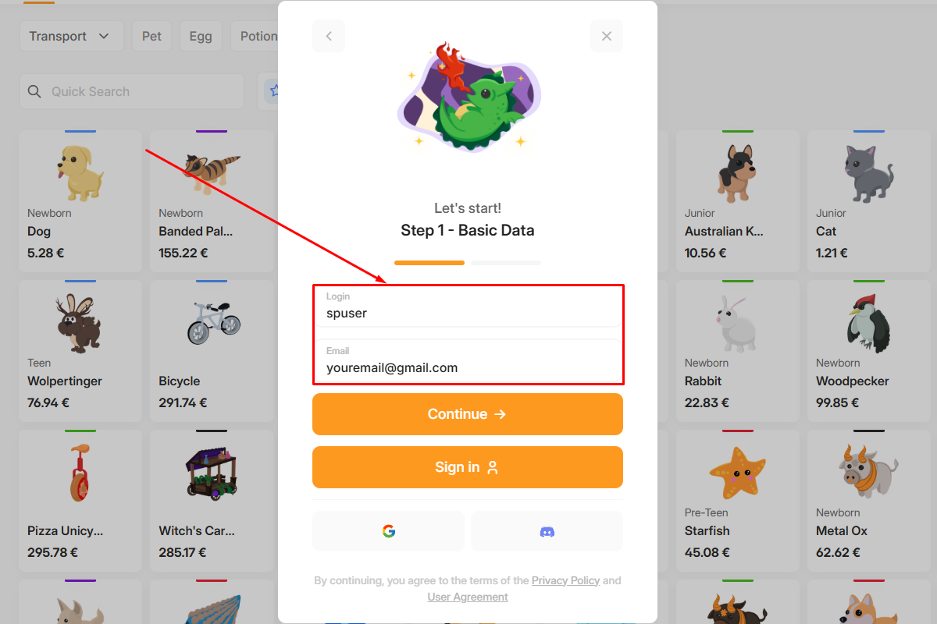Click the Email input field
This screenshot has height=624, width=937.
tap(468, 360)
